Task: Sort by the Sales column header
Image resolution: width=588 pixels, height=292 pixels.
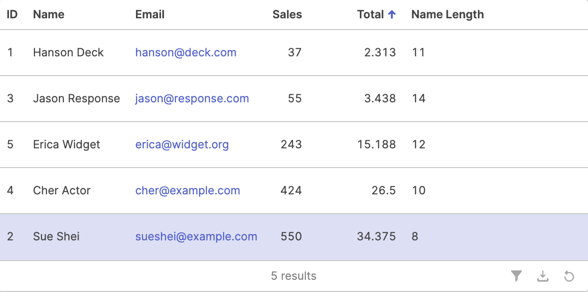Action: click(287, 15)
